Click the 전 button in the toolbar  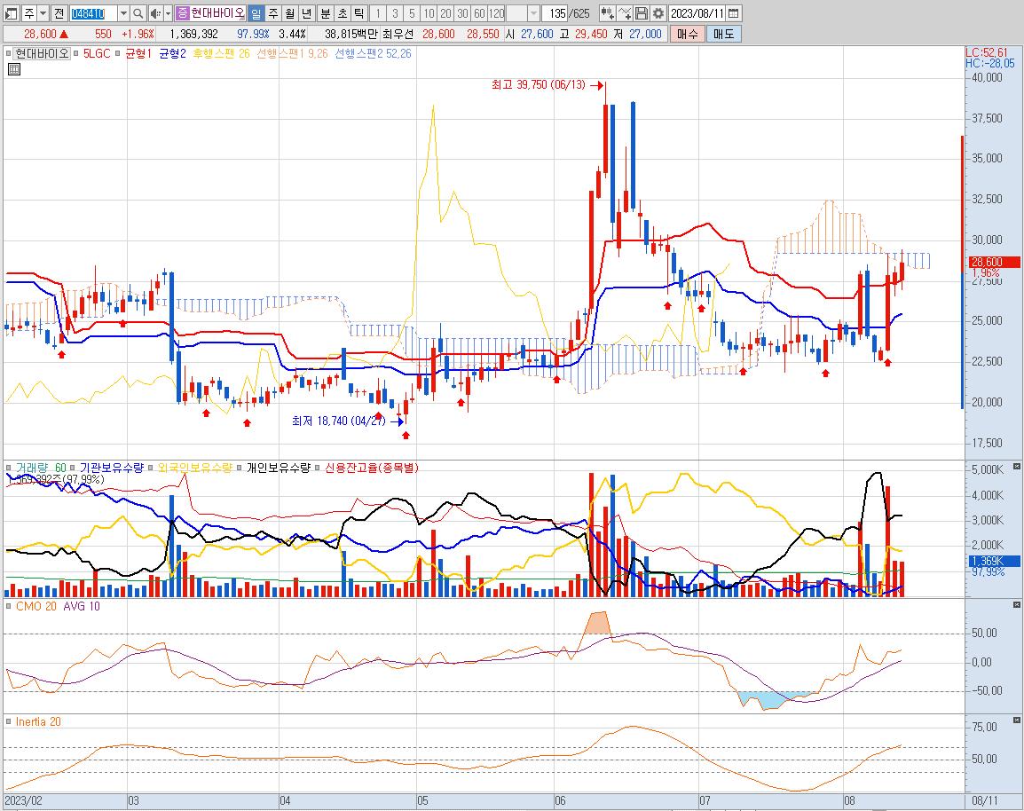click(59, 13)
